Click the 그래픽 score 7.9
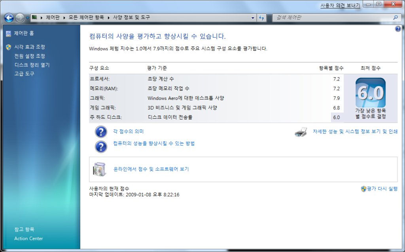405x252 pixels. tap(336, 98)
